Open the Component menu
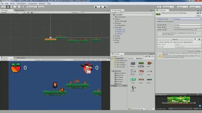 click(x=32, y=3)
